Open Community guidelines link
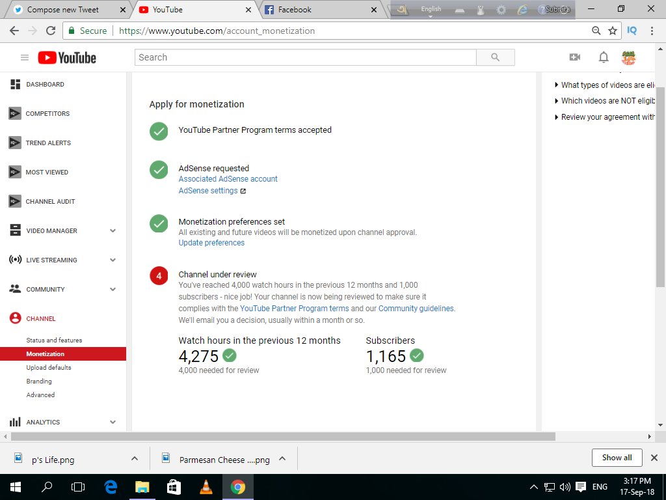Image resolution: width=666 pixels, height=500 pixels. coord(416,309)
